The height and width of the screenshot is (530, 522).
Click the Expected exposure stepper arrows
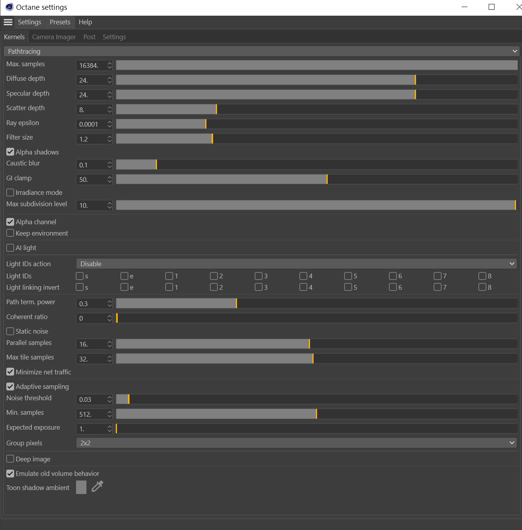point(110,429)
